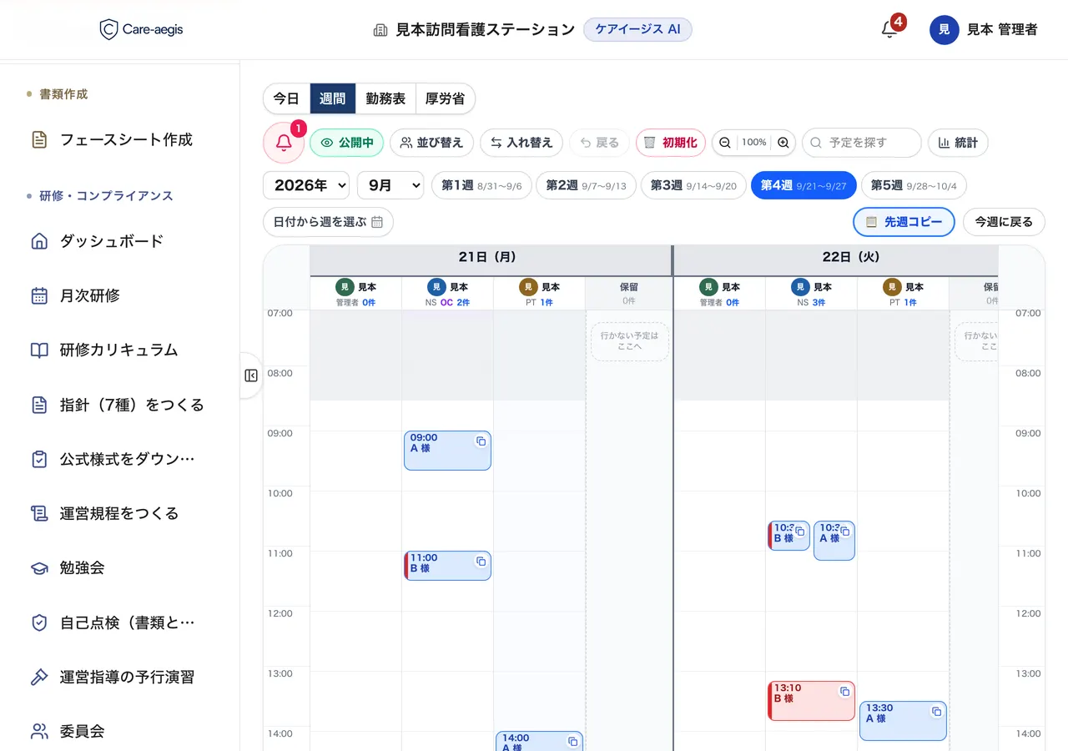Open the 9月 month dropdown
Viewport: 1068px width, 751px height.
(390, 185)
